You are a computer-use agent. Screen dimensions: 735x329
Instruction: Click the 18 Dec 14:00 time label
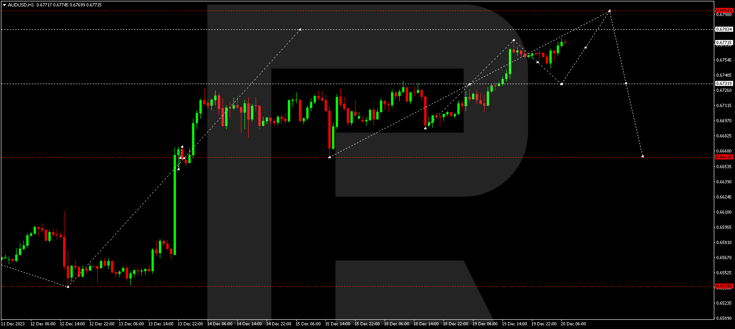pyautogui.click(x=426, y=324)
